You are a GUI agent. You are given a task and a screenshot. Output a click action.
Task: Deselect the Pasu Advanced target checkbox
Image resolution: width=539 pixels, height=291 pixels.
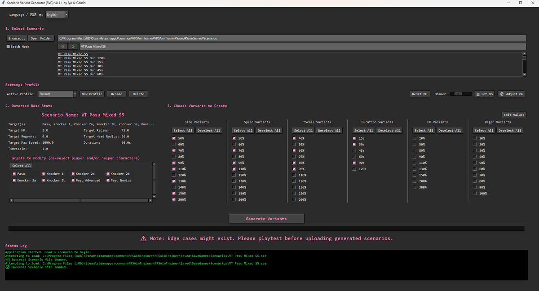point(72,180)
